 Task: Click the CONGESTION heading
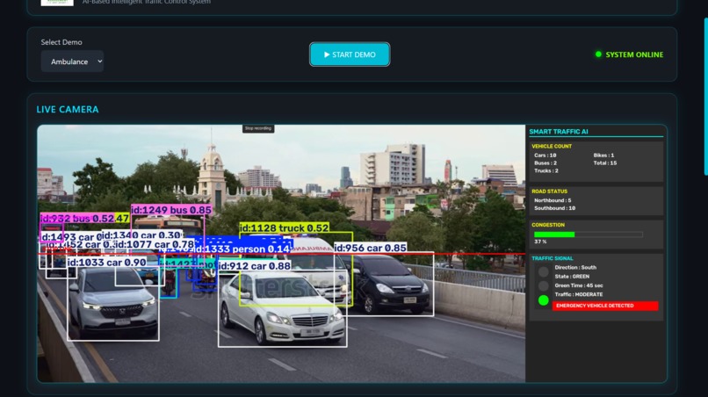(548, 225)
